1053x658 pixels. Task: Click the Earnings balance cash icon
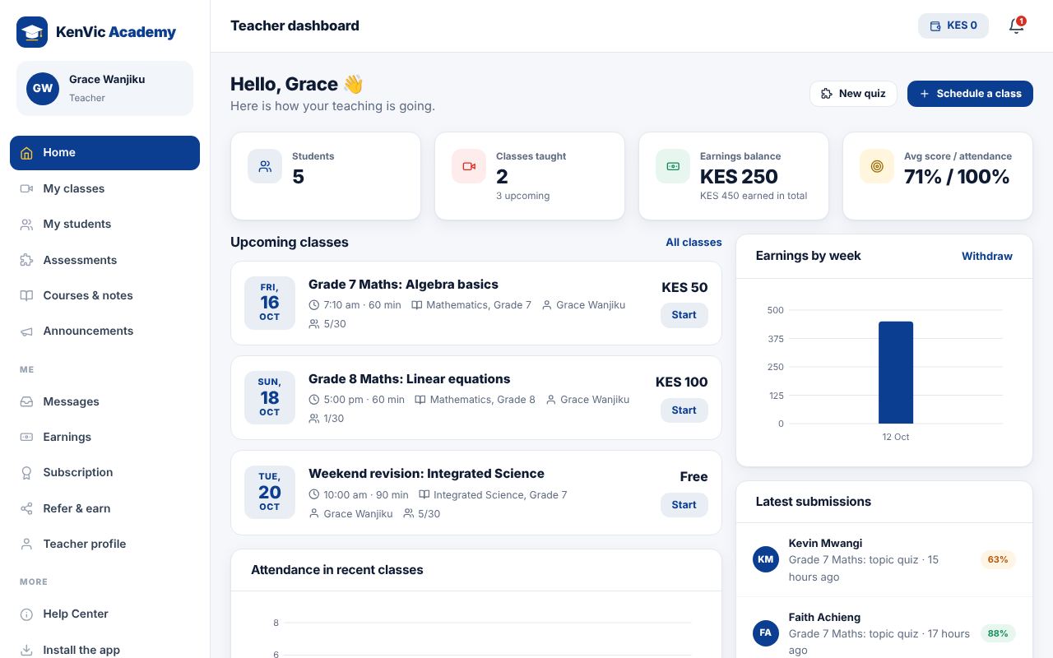point(673,166)
